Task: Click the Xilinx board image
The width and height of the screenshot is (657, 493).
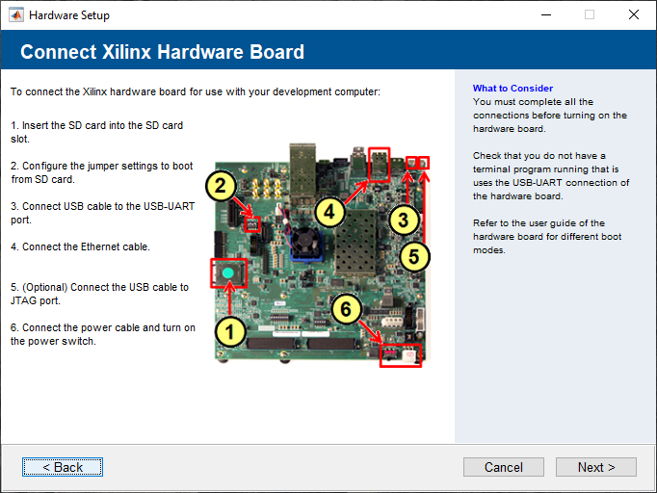Action: coord(318,255)
